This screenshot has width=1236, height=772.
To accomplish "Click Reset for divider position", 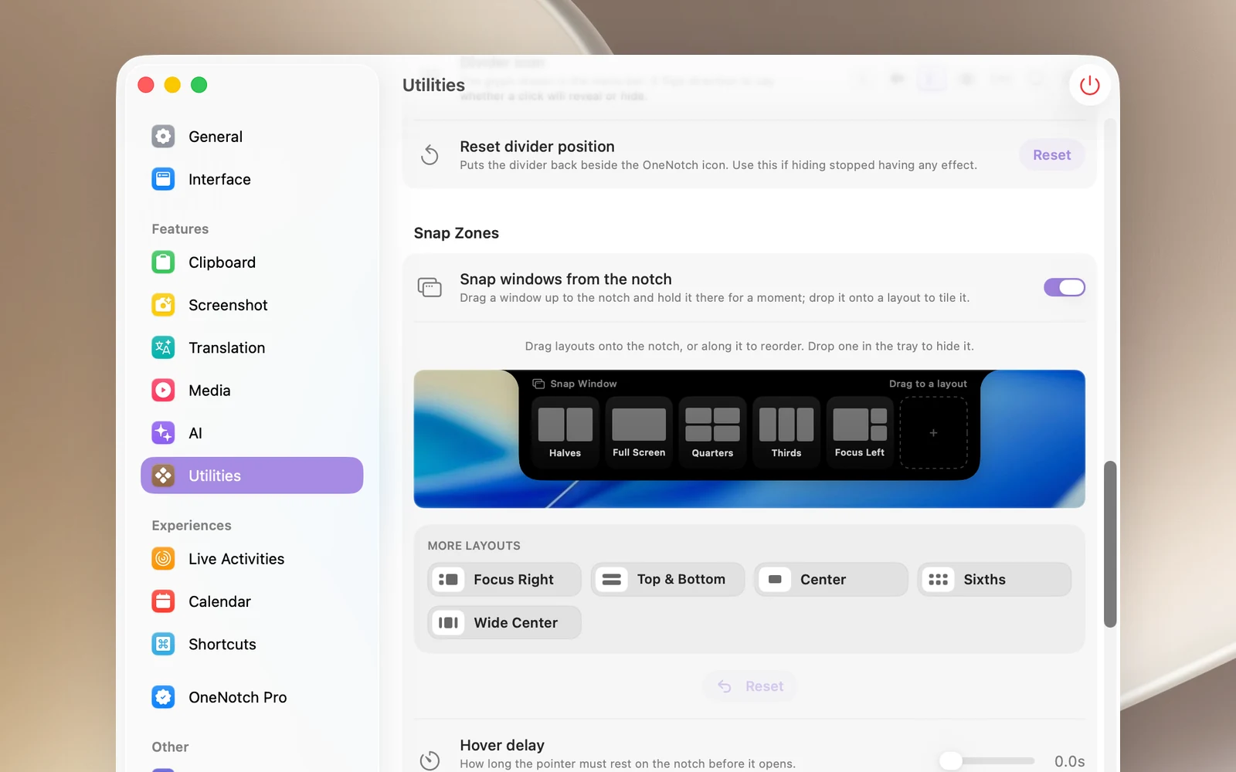I will tap(1051, 155).
